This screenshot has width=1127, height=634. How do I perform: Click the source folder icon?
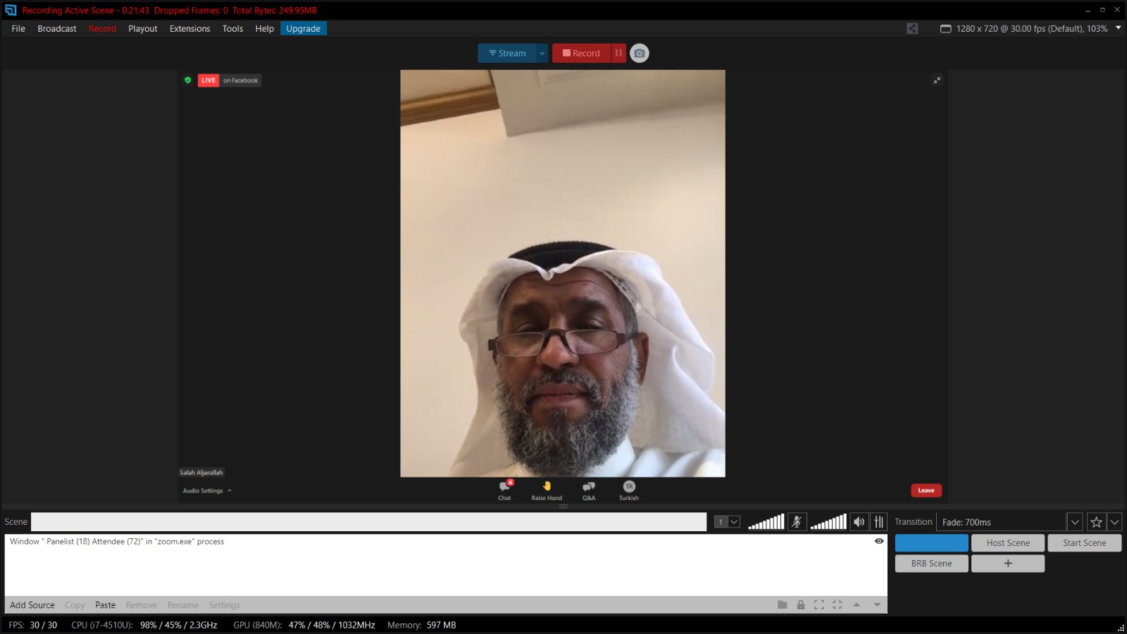(782, 605)
